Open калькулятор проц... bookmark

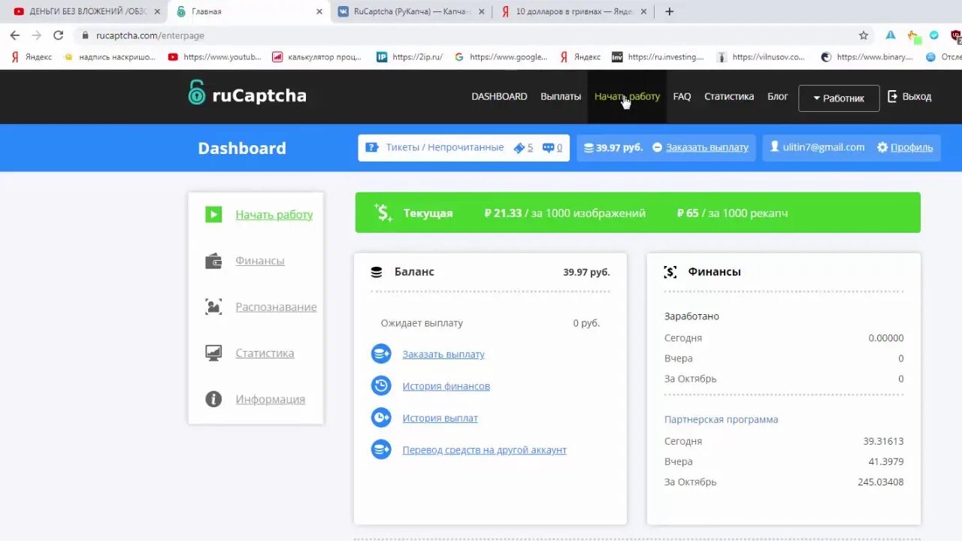[x=316, y=56]
